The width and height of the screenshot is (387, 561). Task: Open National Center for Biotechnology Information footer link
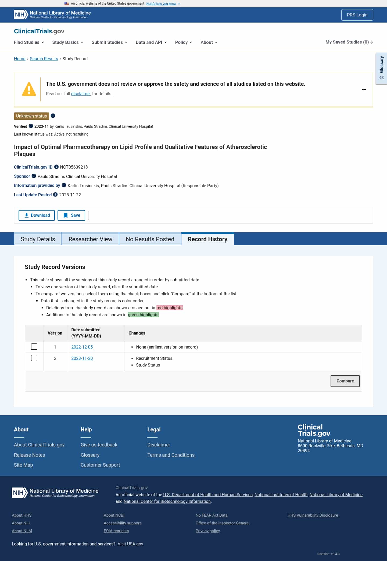pyautogui.click(x=167, y=501)
